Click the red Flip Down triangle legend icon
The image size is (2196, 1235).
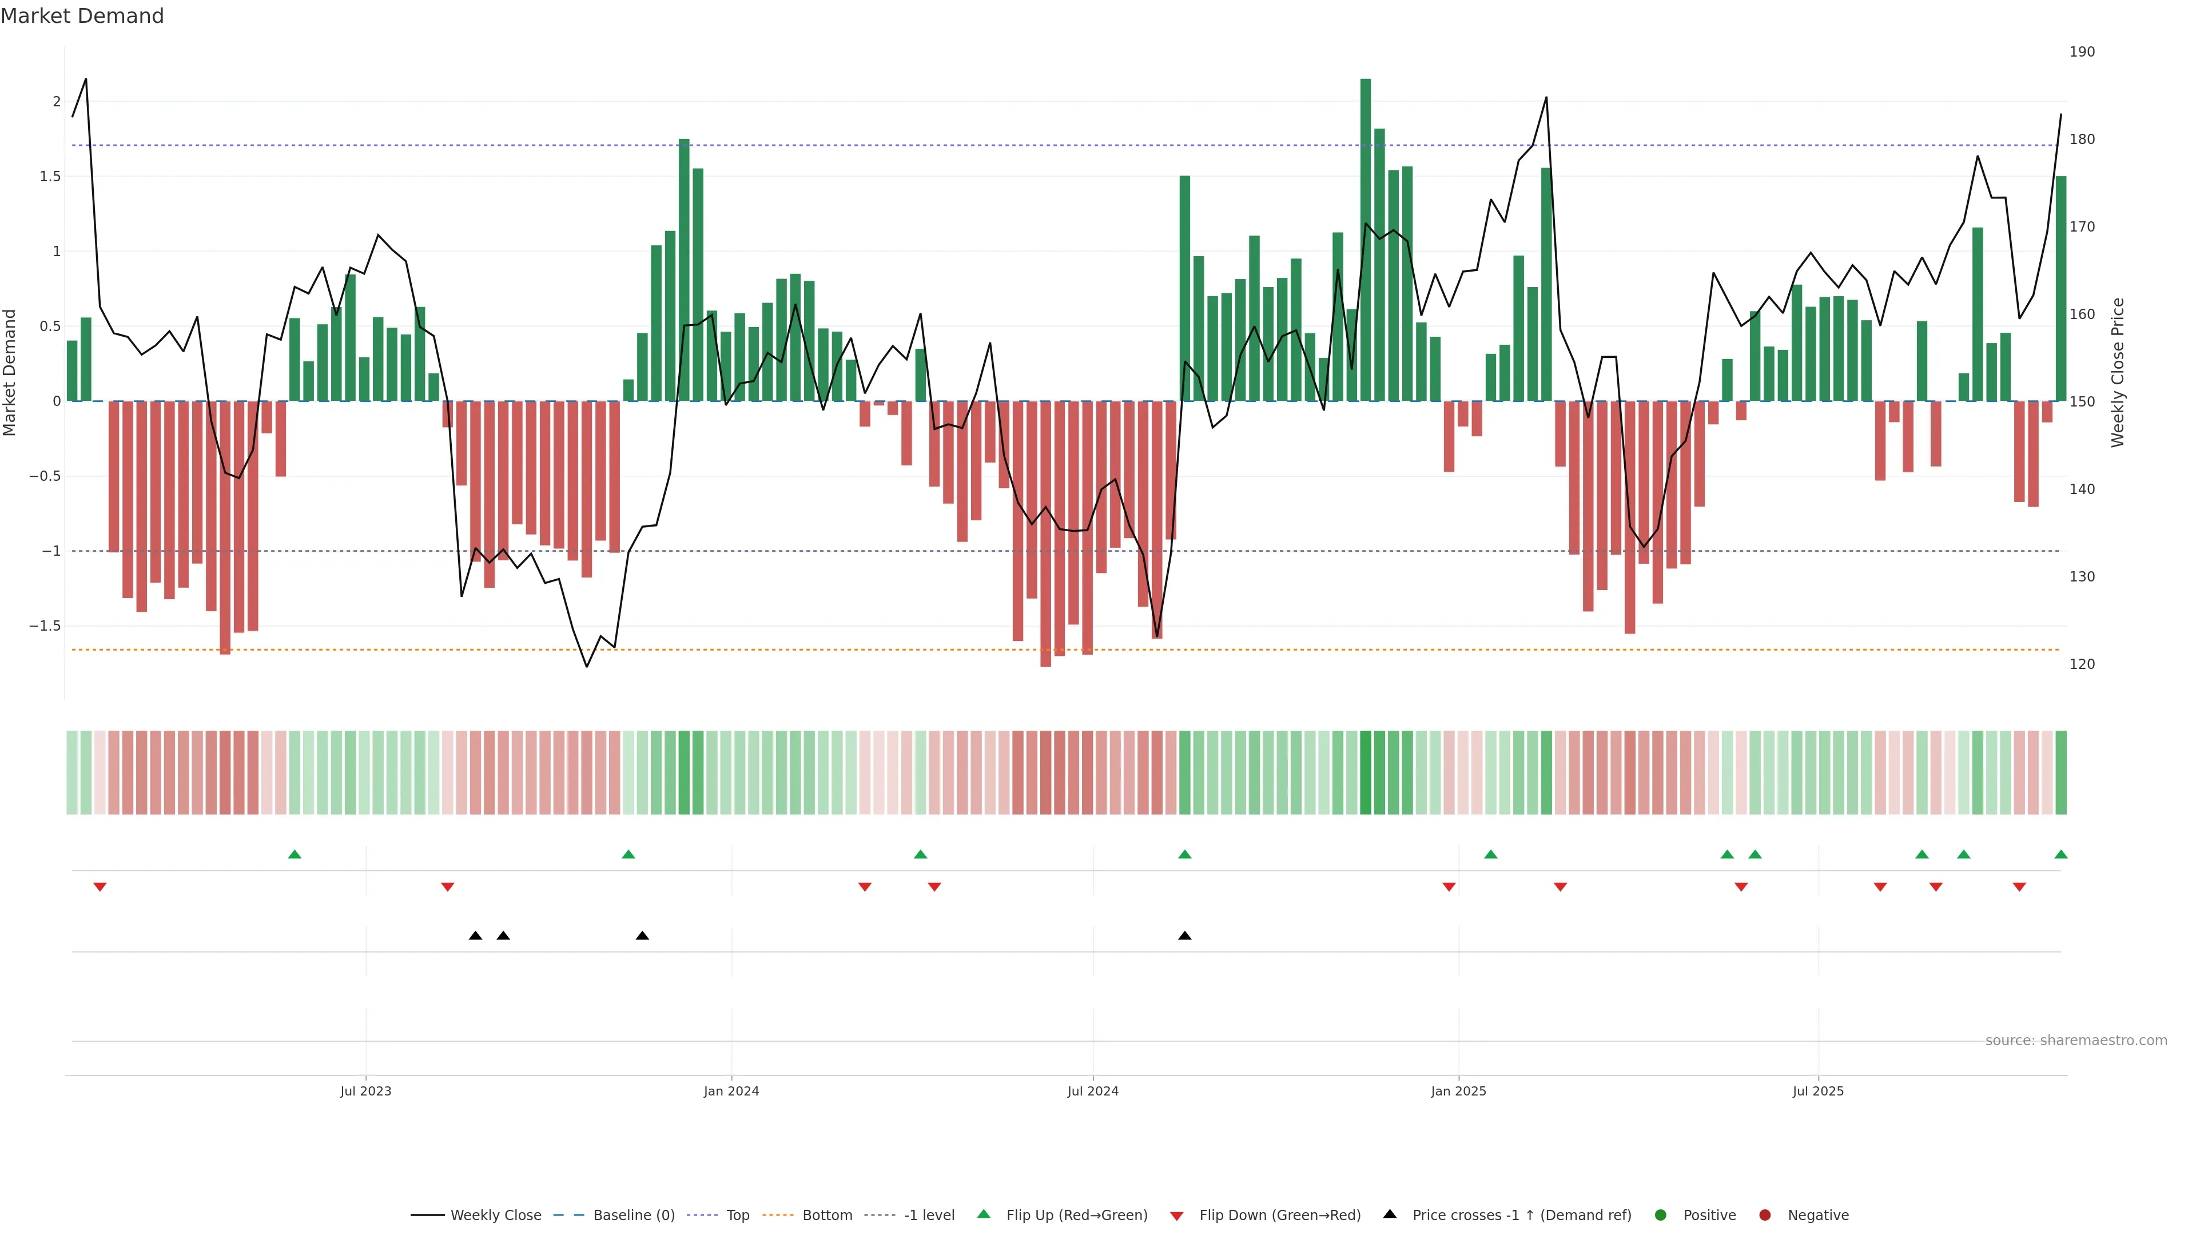point(1176,1216)
